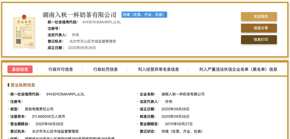Click 营业期限至 value 2070年09月27日
290x139 pixels.
click(179, 124)
